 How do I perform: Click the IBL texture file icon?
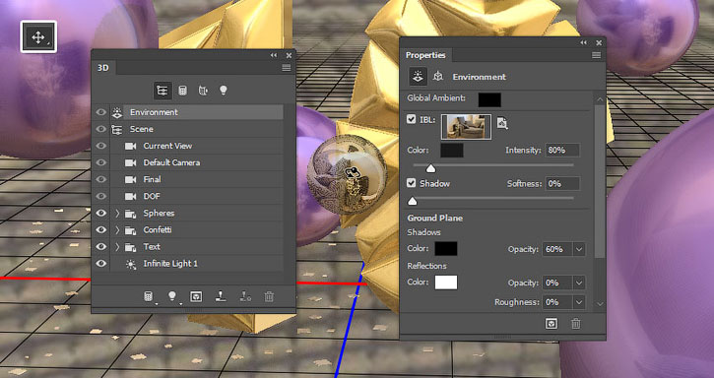point(502,122)
